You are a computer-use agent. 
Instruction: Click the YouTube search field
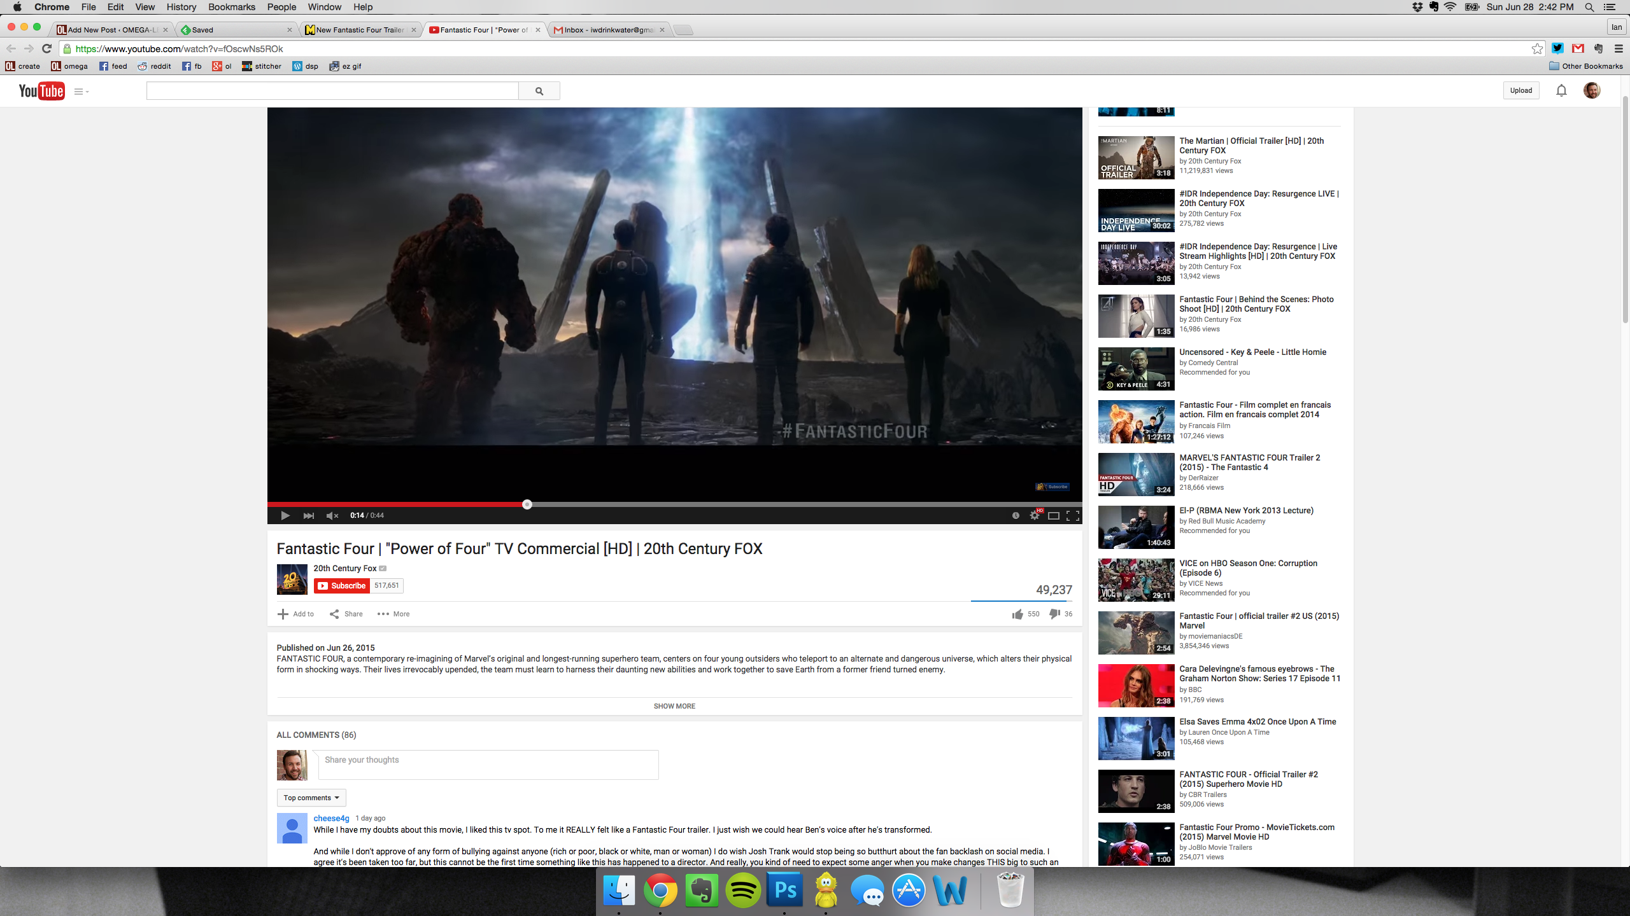tap(332, 91)
